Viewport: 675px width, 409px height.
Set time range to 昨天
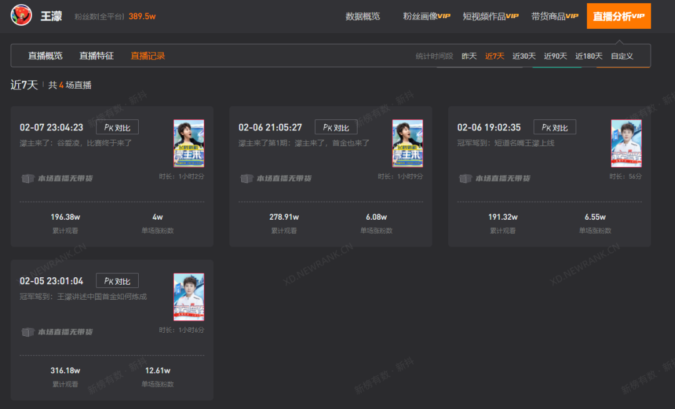coord(469,56)
